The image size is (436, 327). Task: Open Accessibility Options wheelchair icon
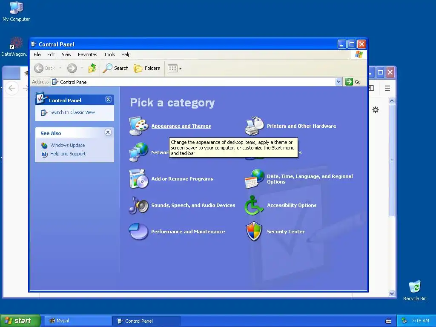pos(254,205)
